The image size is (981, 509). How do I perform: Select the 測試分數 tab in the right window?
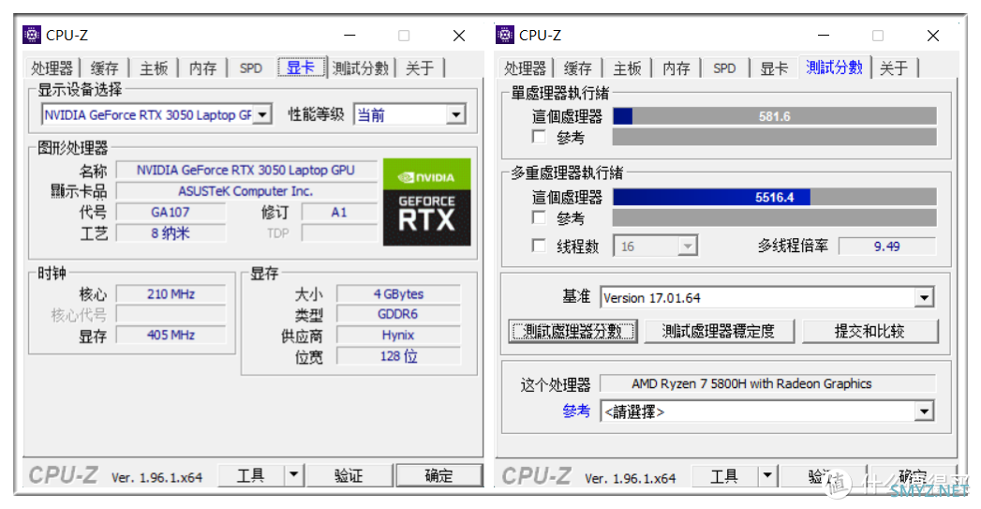[835, 67]
